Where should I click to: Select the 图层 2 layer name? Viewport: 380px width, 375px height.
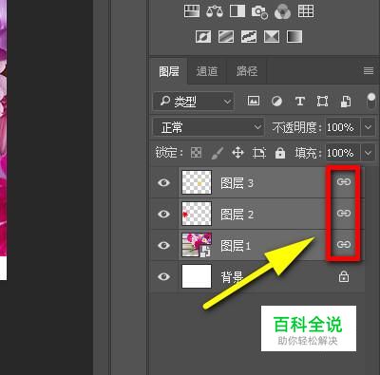[237, 215]
